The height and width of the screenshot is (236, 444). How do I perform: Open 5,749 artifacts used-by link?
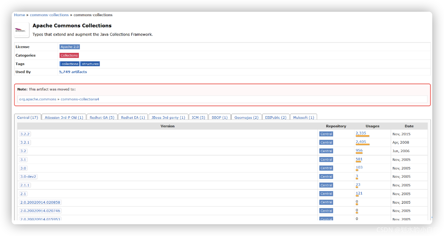[73, 72]
